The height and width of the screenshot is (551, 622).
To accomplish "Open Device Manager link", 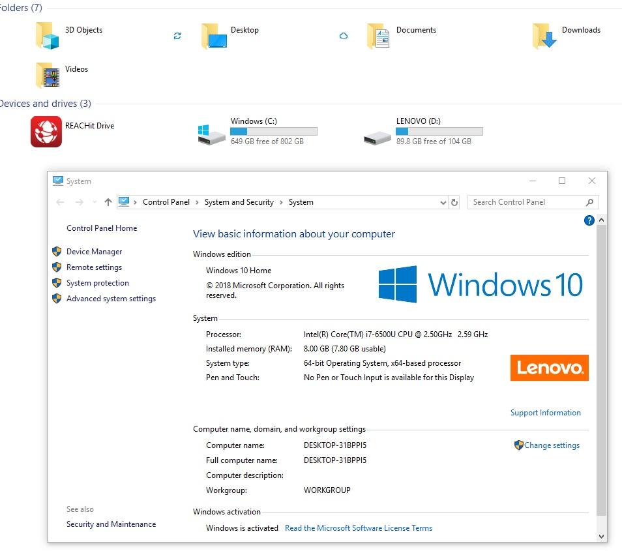I will [x=94, y=252].
